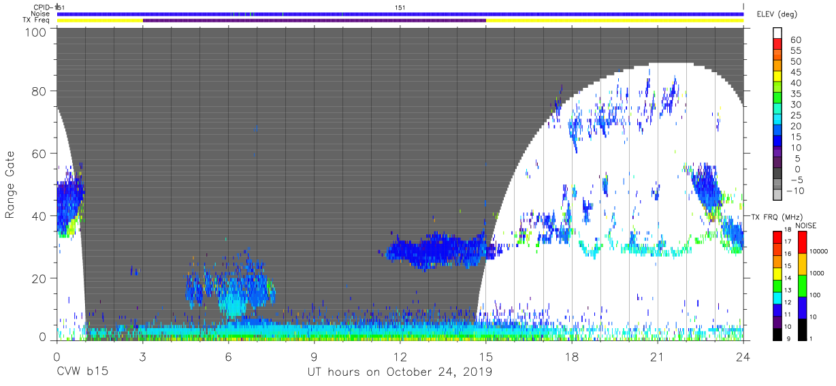Click the '18' hour tick on UT axis
This screenshot has height=386, width=836.
pyautogui.click(x=572, y=356)
